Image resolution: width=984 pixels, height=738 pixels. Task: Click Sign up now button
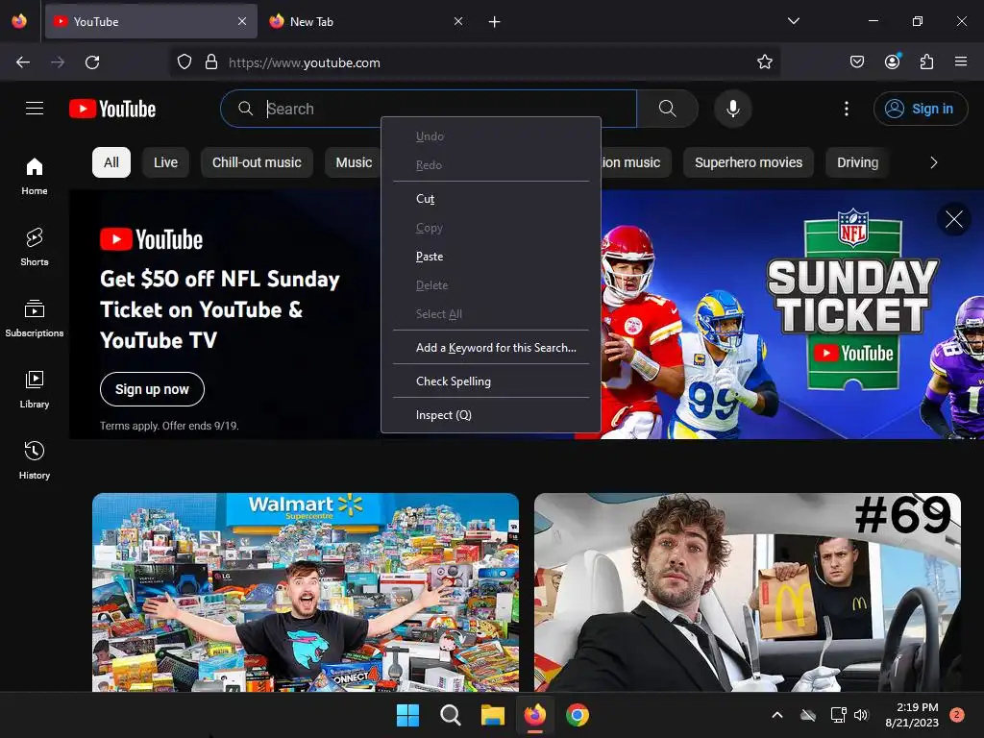(152, 389)
